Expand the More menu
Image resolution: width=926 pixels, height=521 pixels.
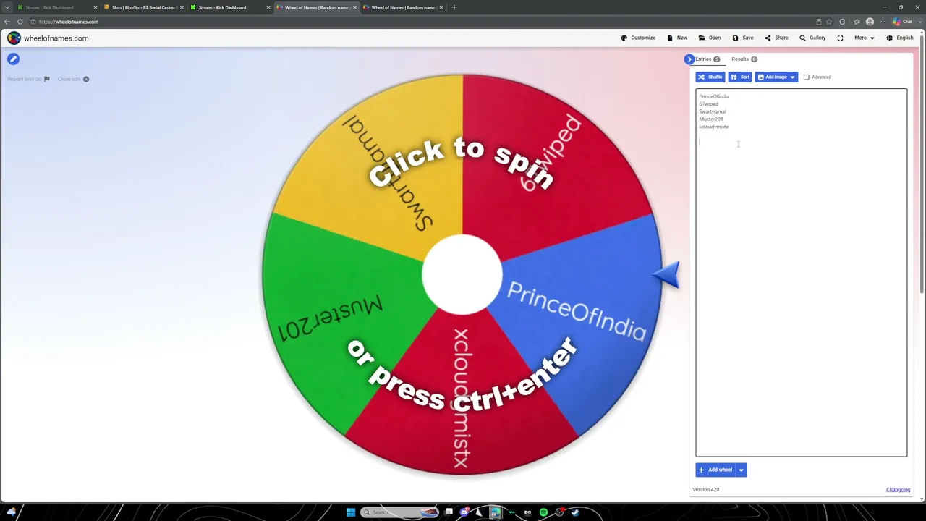pyautogui.click(x=864, y=38)
